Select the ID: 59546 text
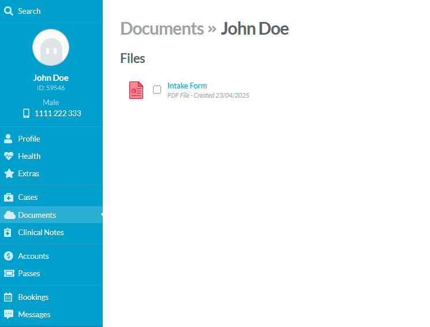 51,88
